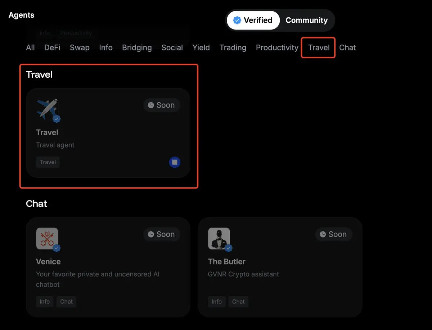The image size is (432, 330).
Task: Click the Soon badge on Venice card
Action: pos(162,234)
